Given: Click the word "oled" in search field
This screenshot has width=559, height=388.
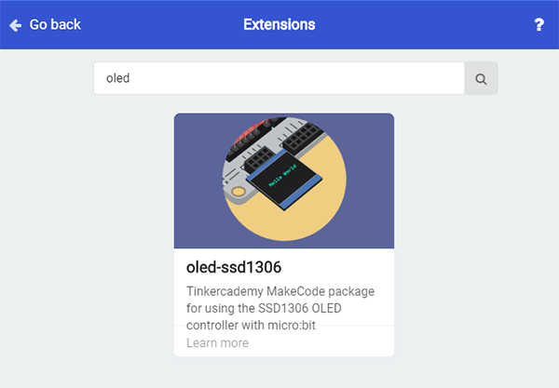Looking at the screenshot, I should (x=118, y=78).
